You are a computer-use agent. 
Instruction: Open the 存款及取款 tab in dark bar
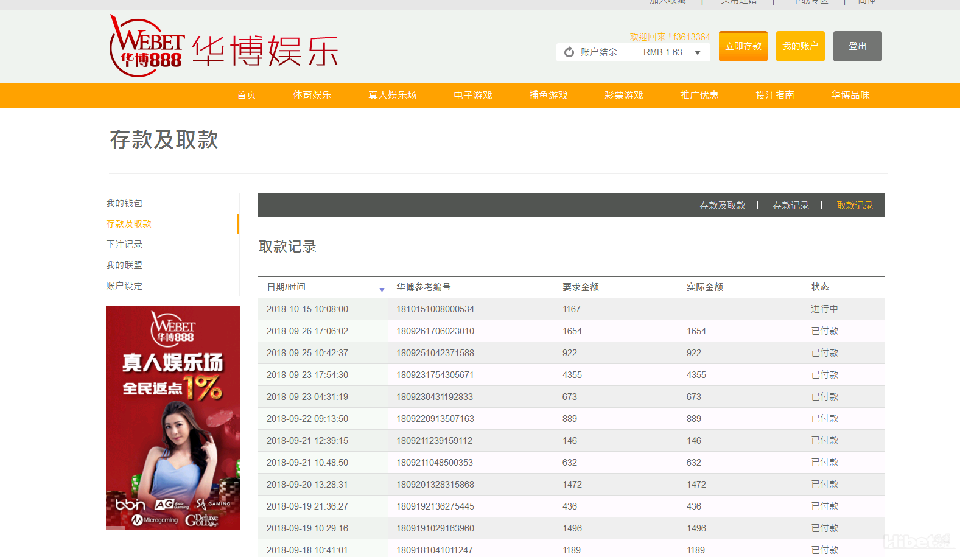coord(722,206)
